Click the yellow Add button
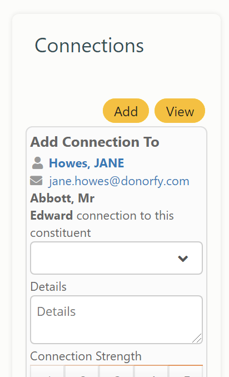This screenshot has width=229, height=377. [x=126, y=111]
